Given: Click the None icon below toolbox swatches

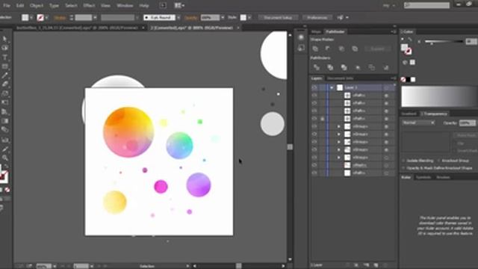Looking at the screenshot, I should tap(7, 190).
